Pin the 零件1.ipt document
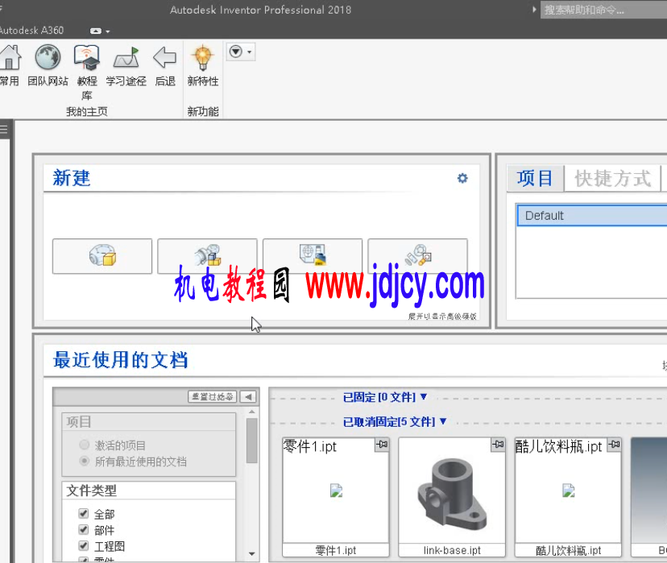667x563 pixels. (x=382, y=445)
